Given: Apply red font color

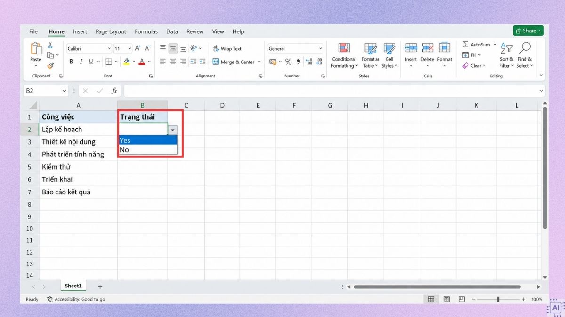Looking at the screenshot, I should [142, 62].
